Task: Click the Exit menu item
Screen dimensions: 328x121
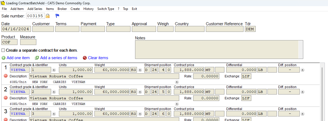Action: pos(134,9)
